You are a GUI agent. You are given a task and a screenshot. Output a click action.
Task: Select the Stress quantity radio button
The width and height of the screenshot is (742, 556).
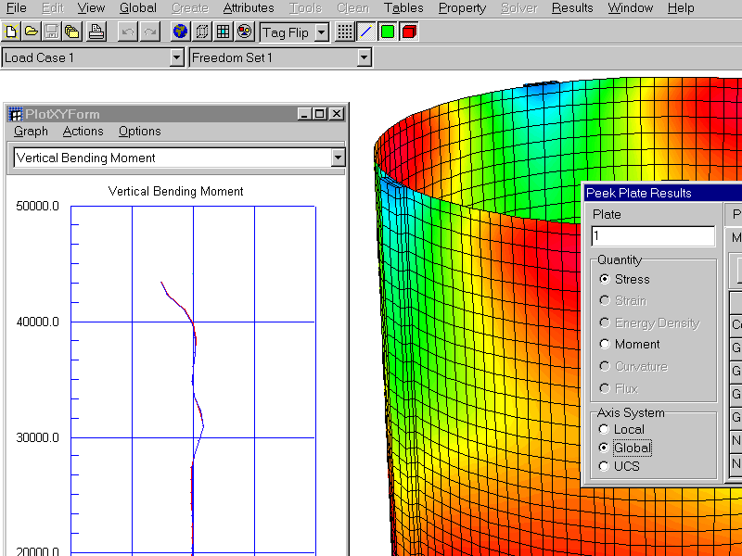coord(605,279)
